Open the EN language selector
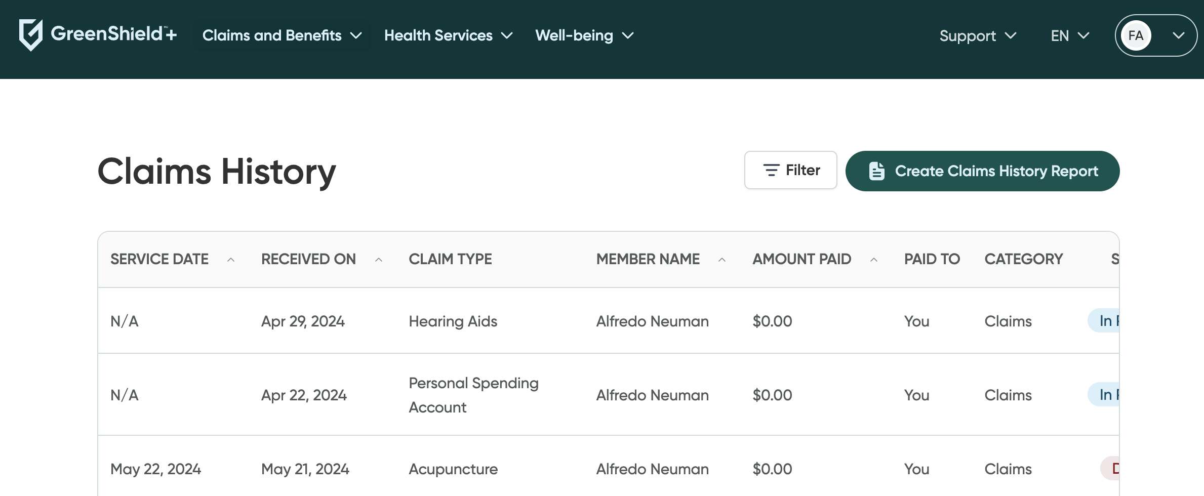This screenshot has height=496, width=1204. click(x=1068, y=35)
